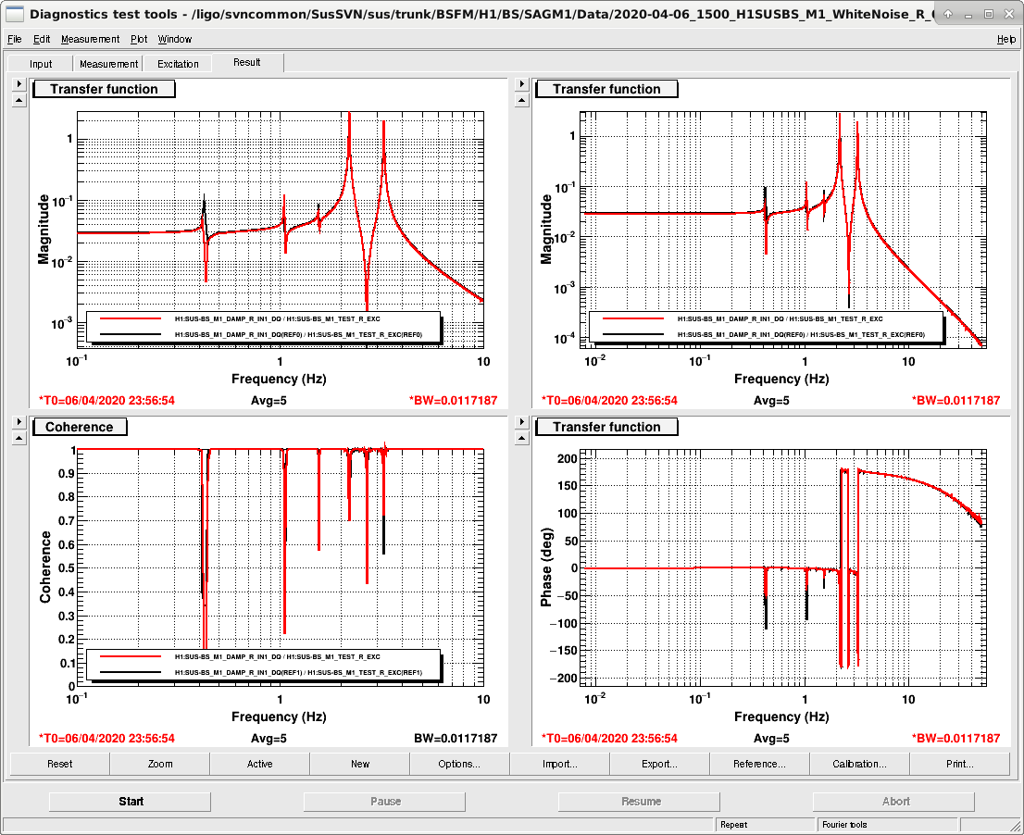
Task: Click bottom-right Transfer function title
Action: pyautogui.click(x=606, y=427)
